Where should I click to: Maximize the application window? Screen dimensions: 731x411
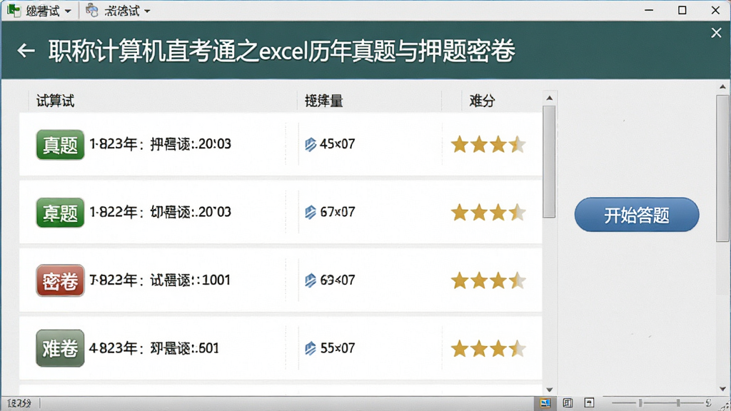point(682,10)
